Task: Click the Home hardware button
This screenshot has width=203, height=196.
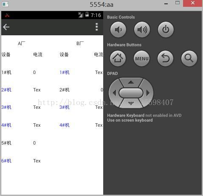Action: [118, 59]
